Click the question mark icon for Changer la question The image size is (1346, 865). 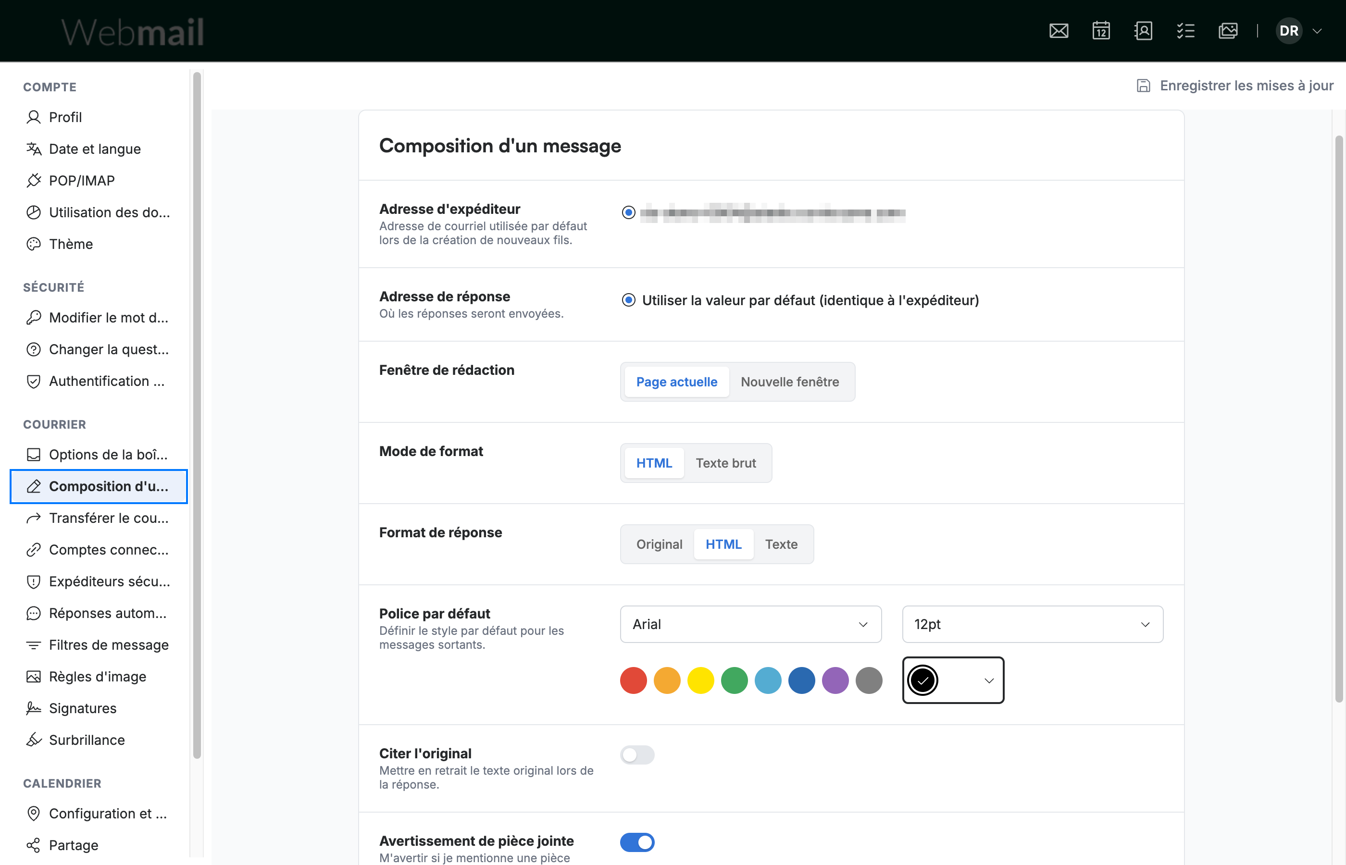click(x=34, y=349)
